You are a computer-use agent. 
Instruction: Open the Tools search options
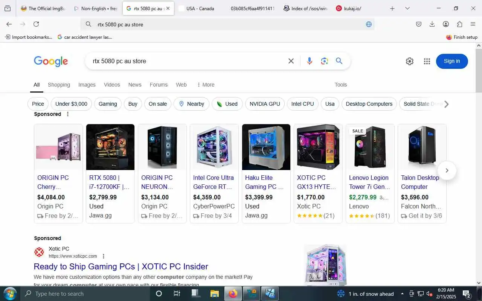341,85
